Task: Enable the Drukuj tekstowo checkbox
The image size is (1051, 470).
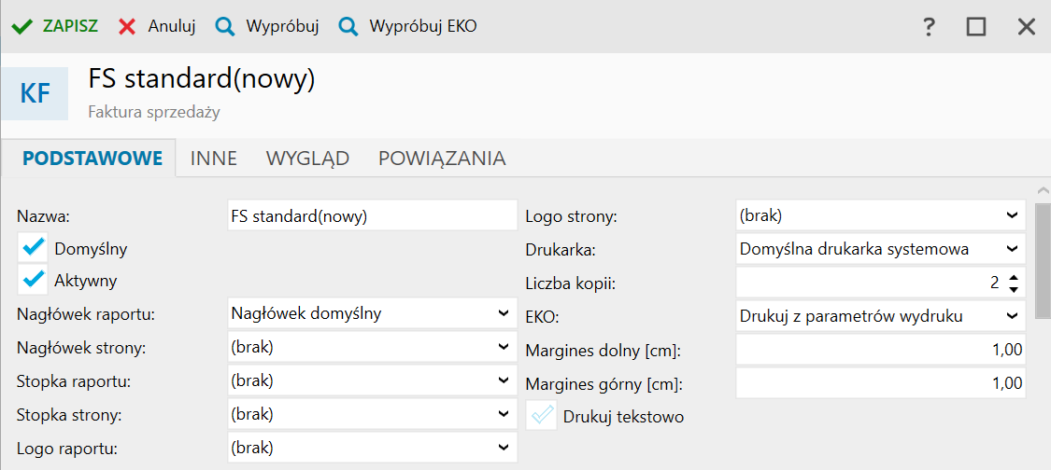Action: pos(543,416)
